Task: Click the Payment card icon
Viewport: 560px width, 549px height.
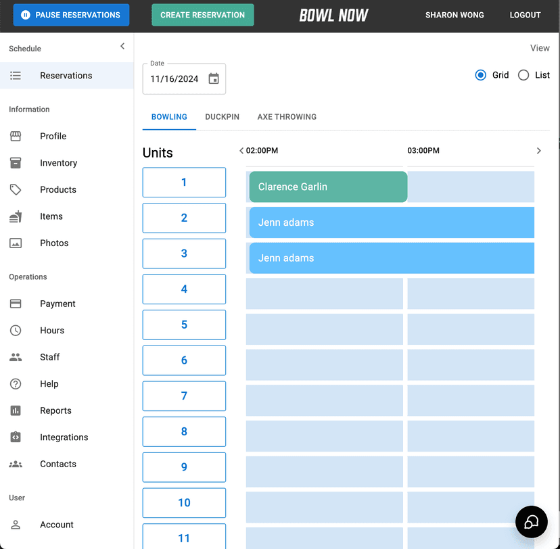Action: click(x=16, y=304)
